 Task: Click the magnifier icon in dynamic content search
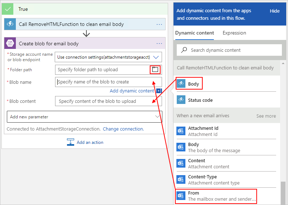coord(184,50)
